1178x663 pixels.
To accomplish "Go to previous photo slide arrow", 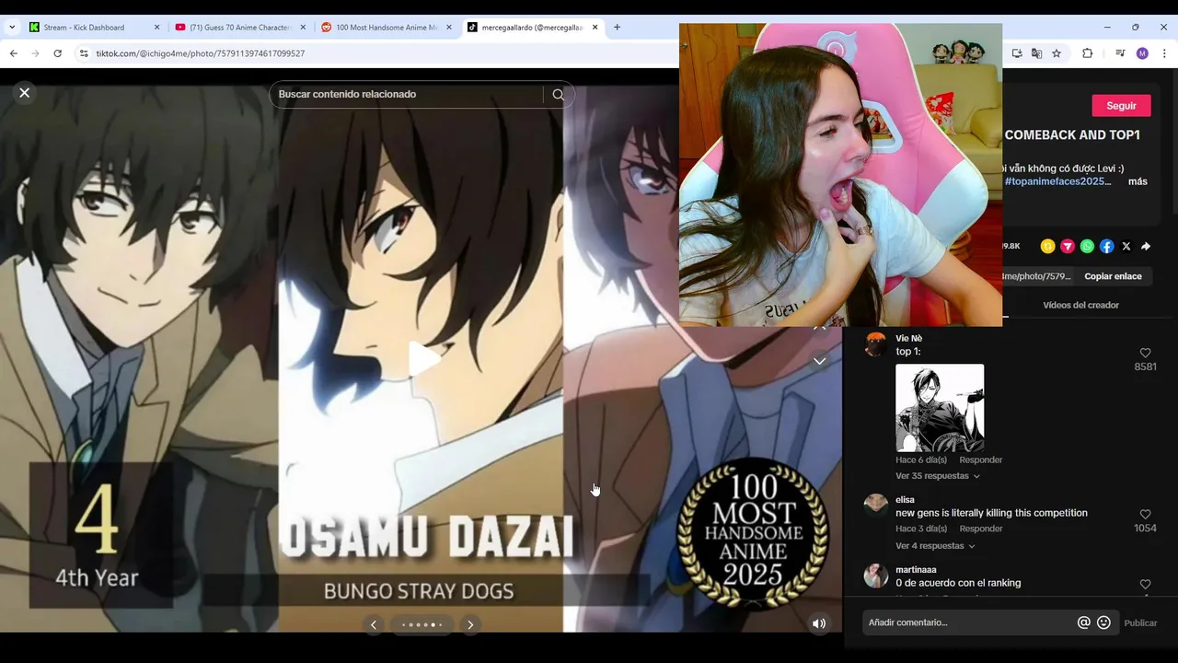I will coord(373,624).
